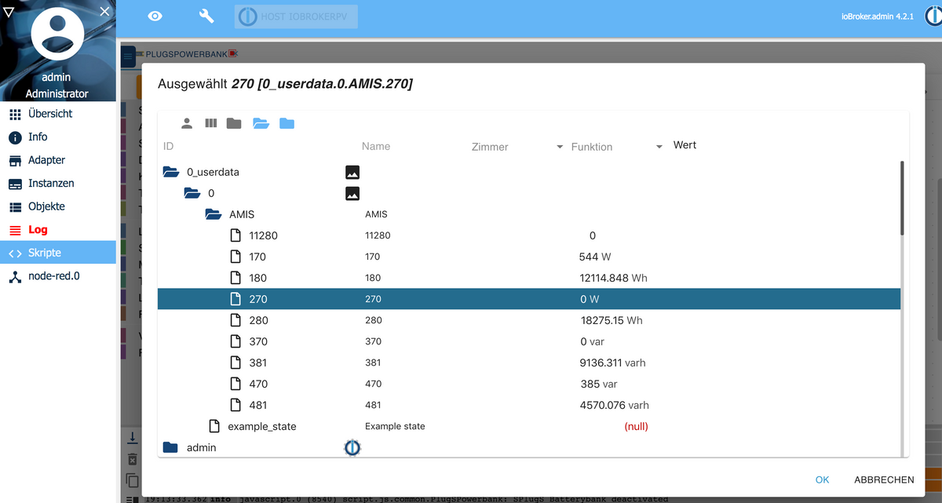Click the download icon beside the log

tap(133, 437)
